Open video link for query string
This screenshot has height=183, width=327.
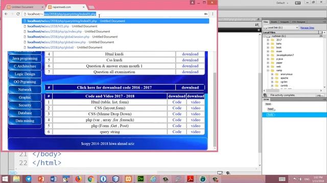point(196,132)
